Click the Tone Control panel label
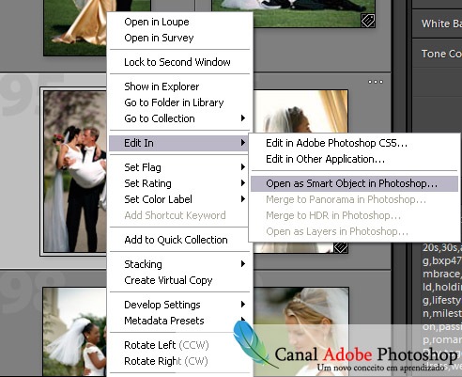 [441, 54]
